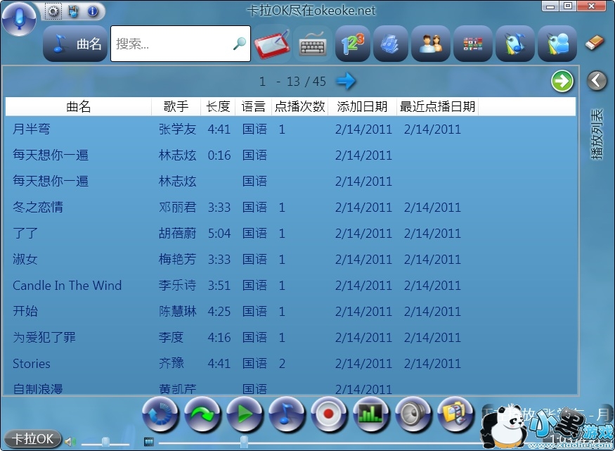Sort by 点播次数 column header
Viewport: 615px width, 451px height.
point(300,106)
